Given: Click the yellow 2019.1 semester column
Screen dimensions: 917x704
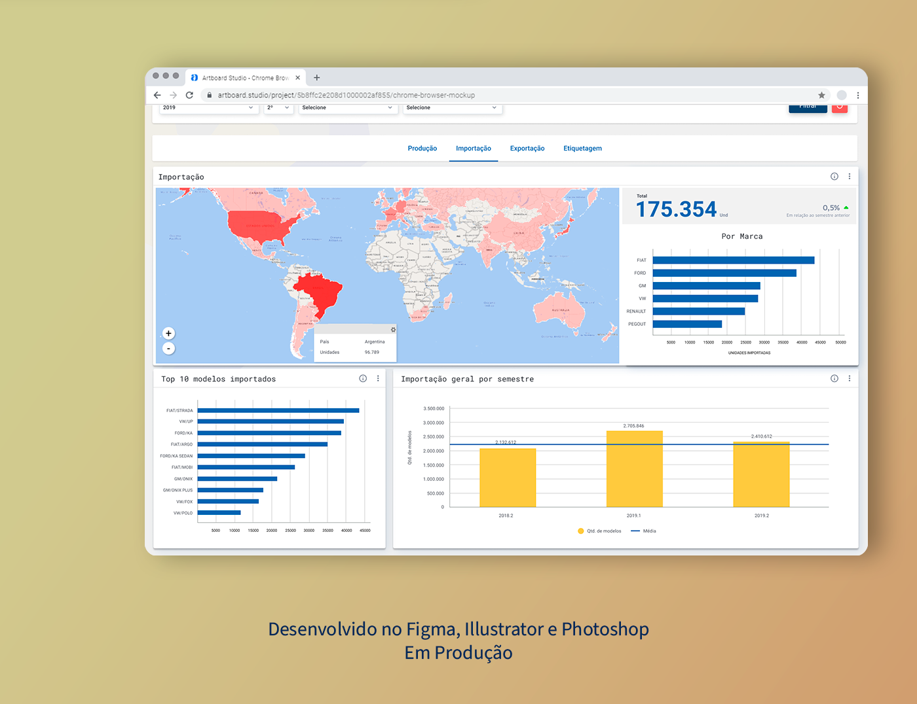Looking at the screenshot, I should (635, 468).
